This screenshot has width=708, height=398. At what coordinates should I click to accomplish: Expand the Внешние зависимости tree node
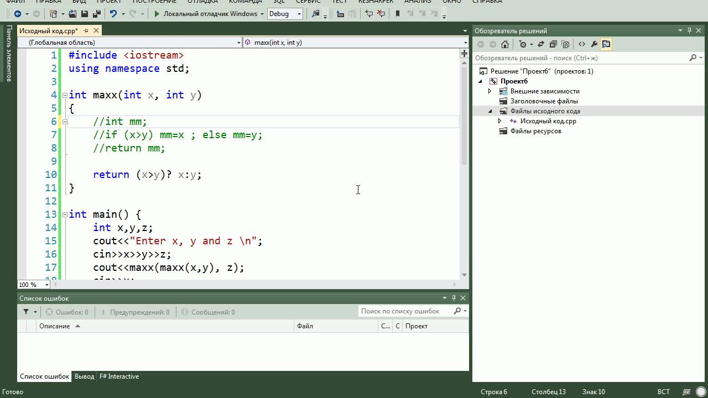point(490,91)
